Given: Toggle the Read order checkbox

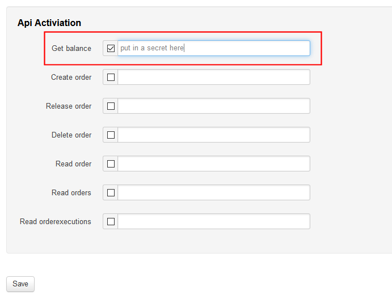Looking at the screenshot, I should [x=111, y=164].
